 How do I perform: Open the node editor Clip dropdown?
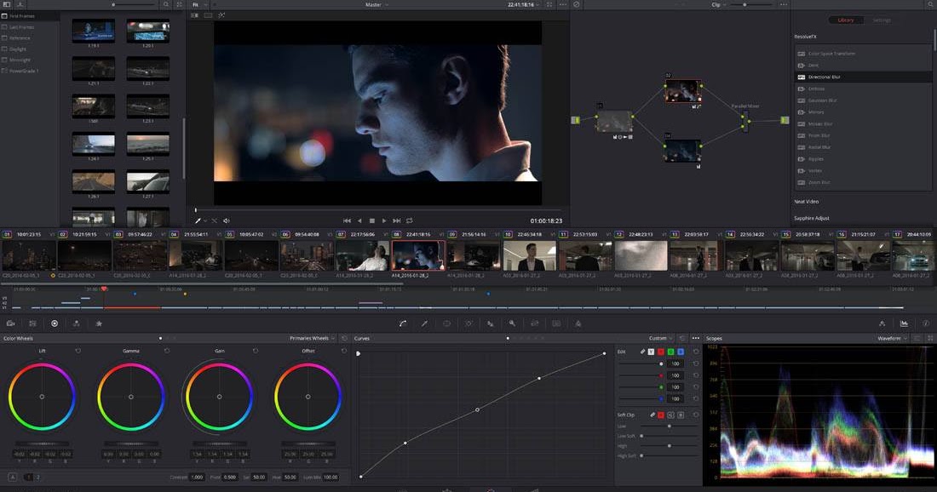pyautogui.click(x=718, y=5)
